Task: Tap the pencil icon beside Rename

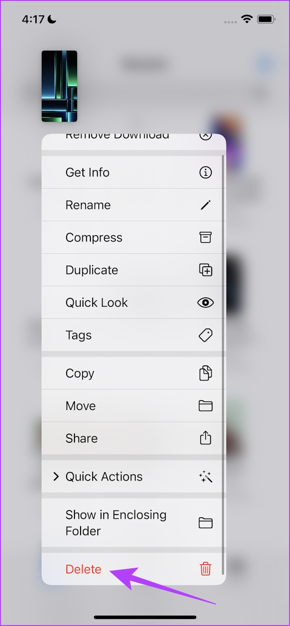Action: (205, 205)
